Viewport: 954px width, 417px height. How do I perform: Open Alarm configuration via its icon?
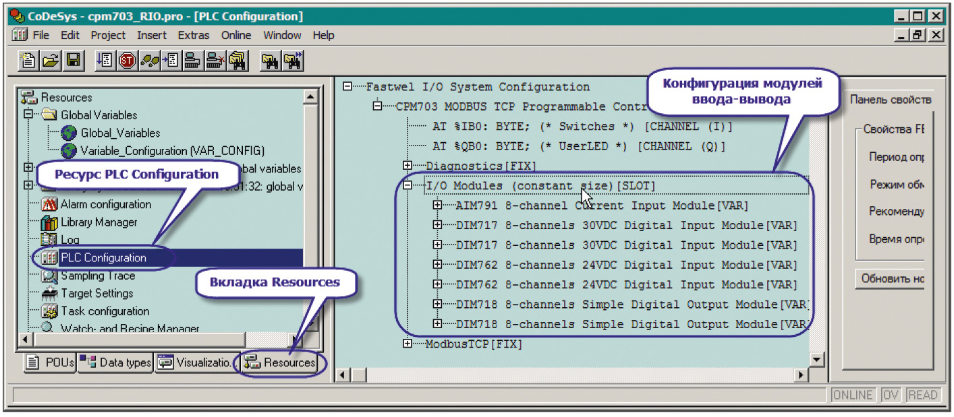pyautogui.click(x=49, y=204)
